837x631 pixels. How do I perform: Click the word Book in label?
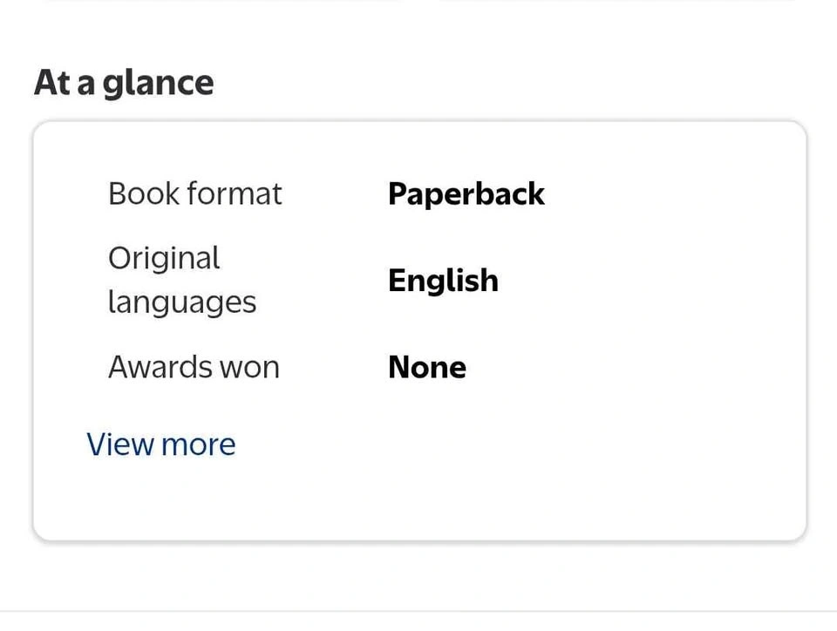click(x=139, y=193)
